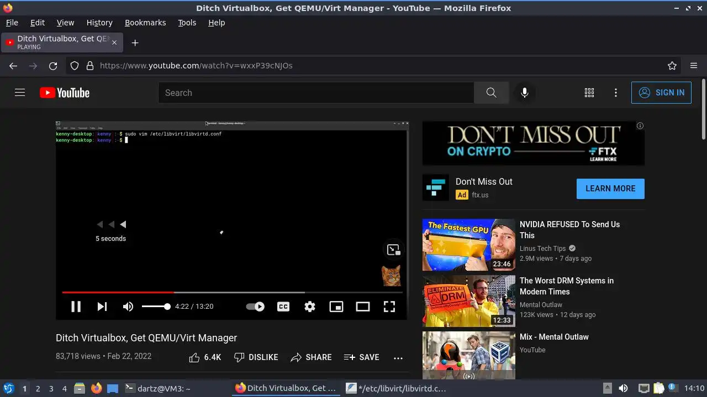Click the URL address bar
Viewport: 707px width, 397px height.
point(373,66)
